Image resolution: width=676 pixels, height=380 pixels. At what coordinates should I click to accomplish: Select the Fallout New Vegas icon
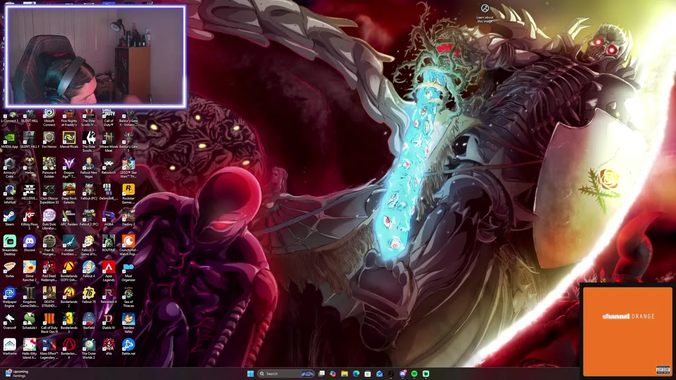[89, 168]
